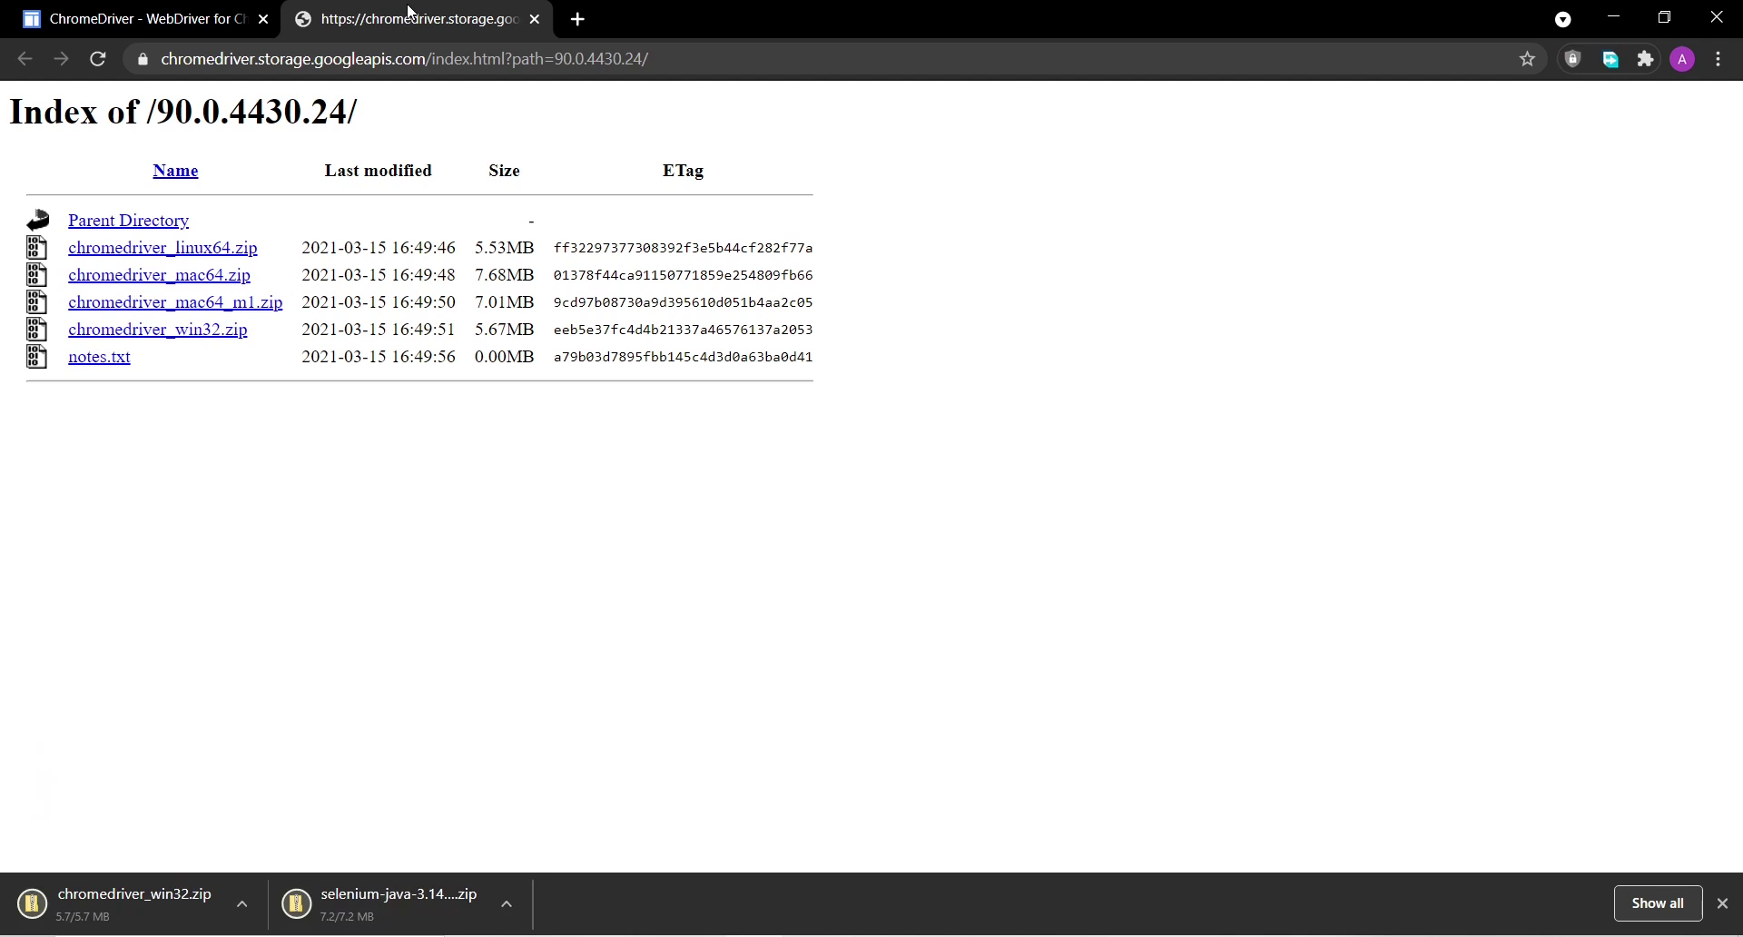Close the chromedriver.storage tab
The height and width of the screenshot is (937, 1743).
(x=535, y=19)
